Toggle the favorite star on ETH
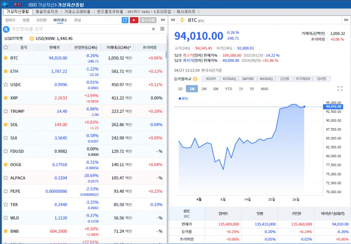 coord(6,71)
